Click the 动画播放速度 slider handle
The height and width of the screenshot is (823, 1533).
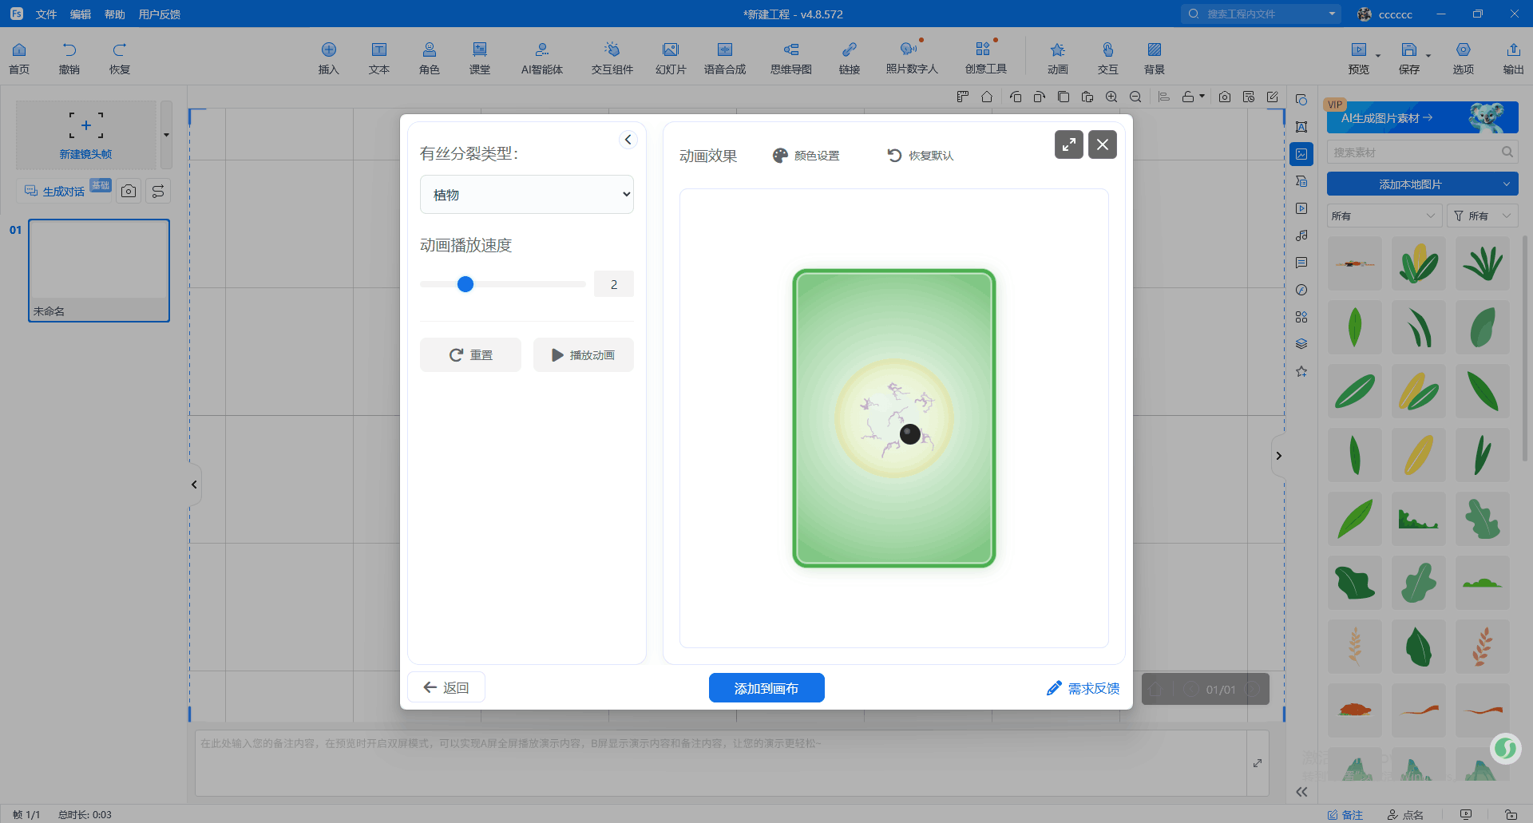(x=465, y=284)
